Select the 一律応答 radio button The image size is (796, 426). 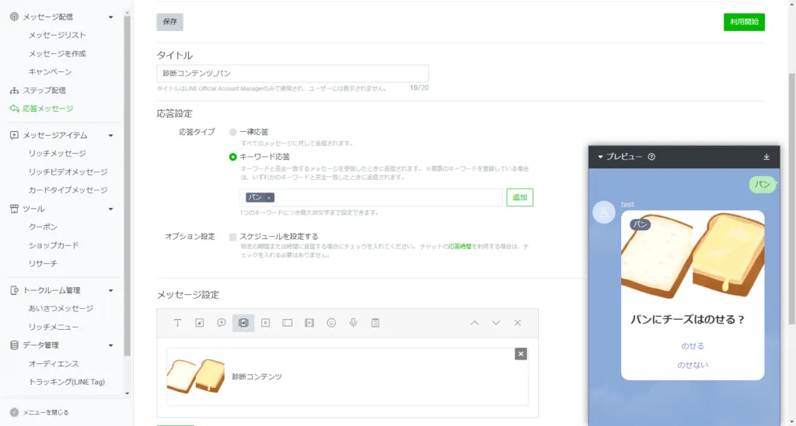[233, 132]
